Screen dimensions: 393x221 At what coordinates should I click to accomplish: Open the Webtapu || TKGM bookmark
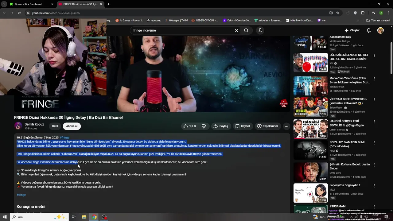176,21
